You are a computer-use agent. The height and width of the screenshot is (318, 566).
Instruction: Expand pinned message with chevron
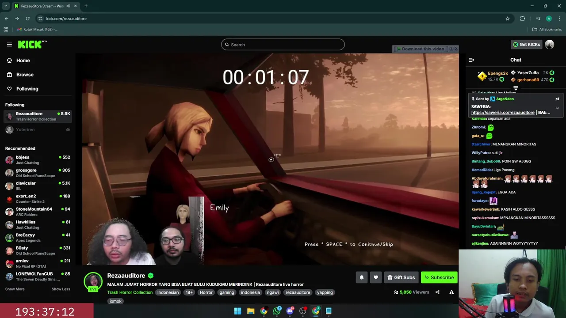(x=557, y=108)
